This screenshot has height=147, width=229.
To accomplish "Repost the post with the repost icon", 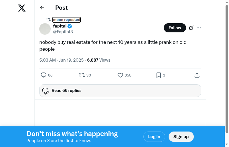I will tap(82, 75).
